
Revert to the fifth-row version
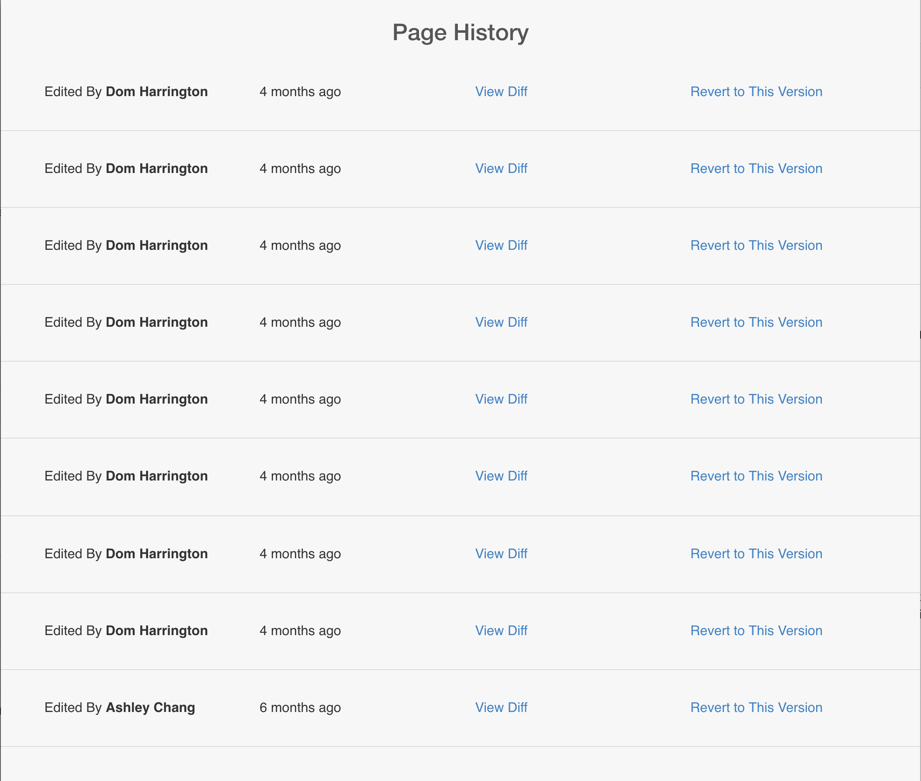tap(756, 399)
